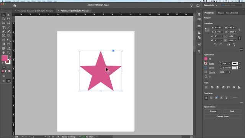Select the Note tool
Viewport: 245px width, 138px height.
click(3, 48)
